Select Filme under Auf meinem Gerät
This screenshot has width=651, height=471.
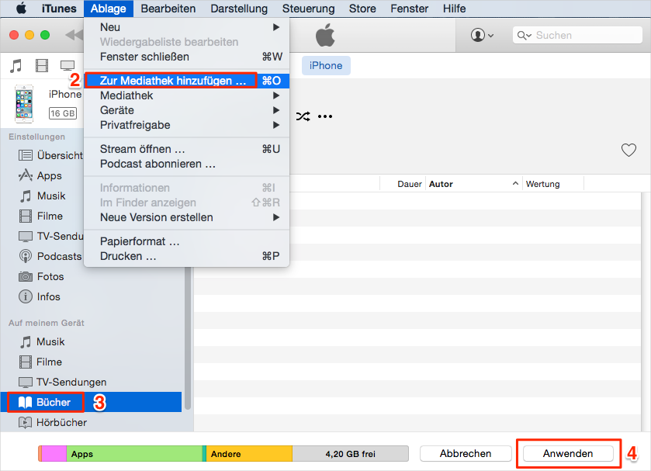click(40, 362)
